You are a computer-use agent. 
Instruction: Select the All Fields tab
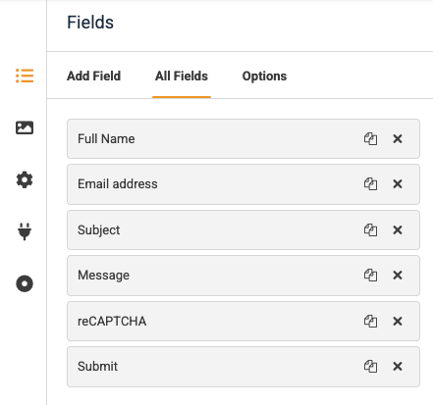[182, 76]
